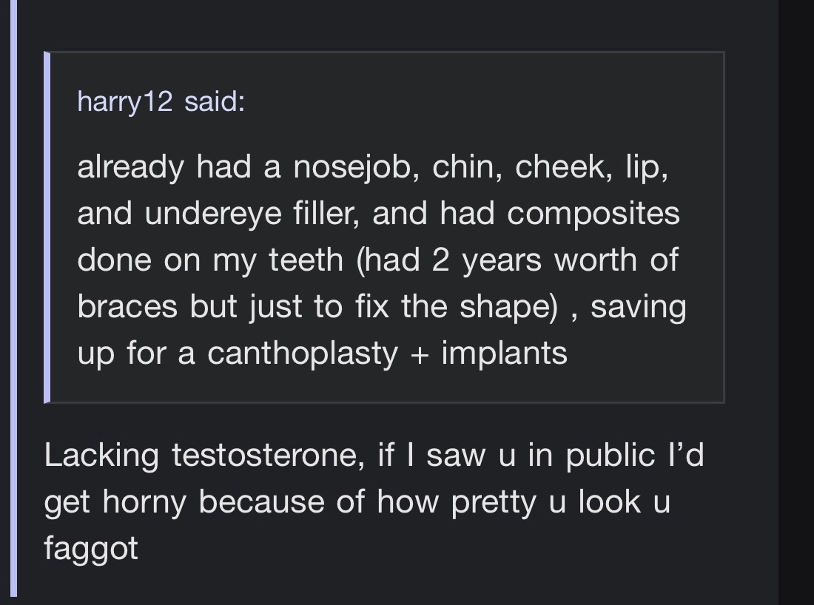
Task: Open the harry12 username in the quote
Action: coord(124,101)
